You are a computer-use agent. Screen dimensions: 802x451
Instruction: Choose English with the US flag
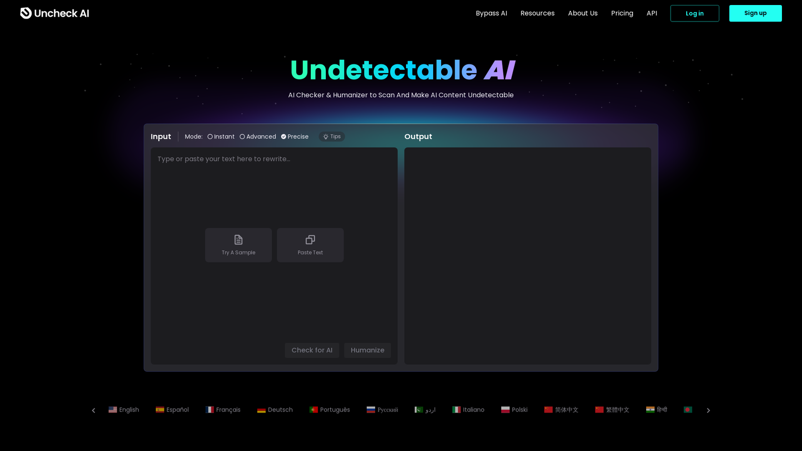click(x=124, y=410)
